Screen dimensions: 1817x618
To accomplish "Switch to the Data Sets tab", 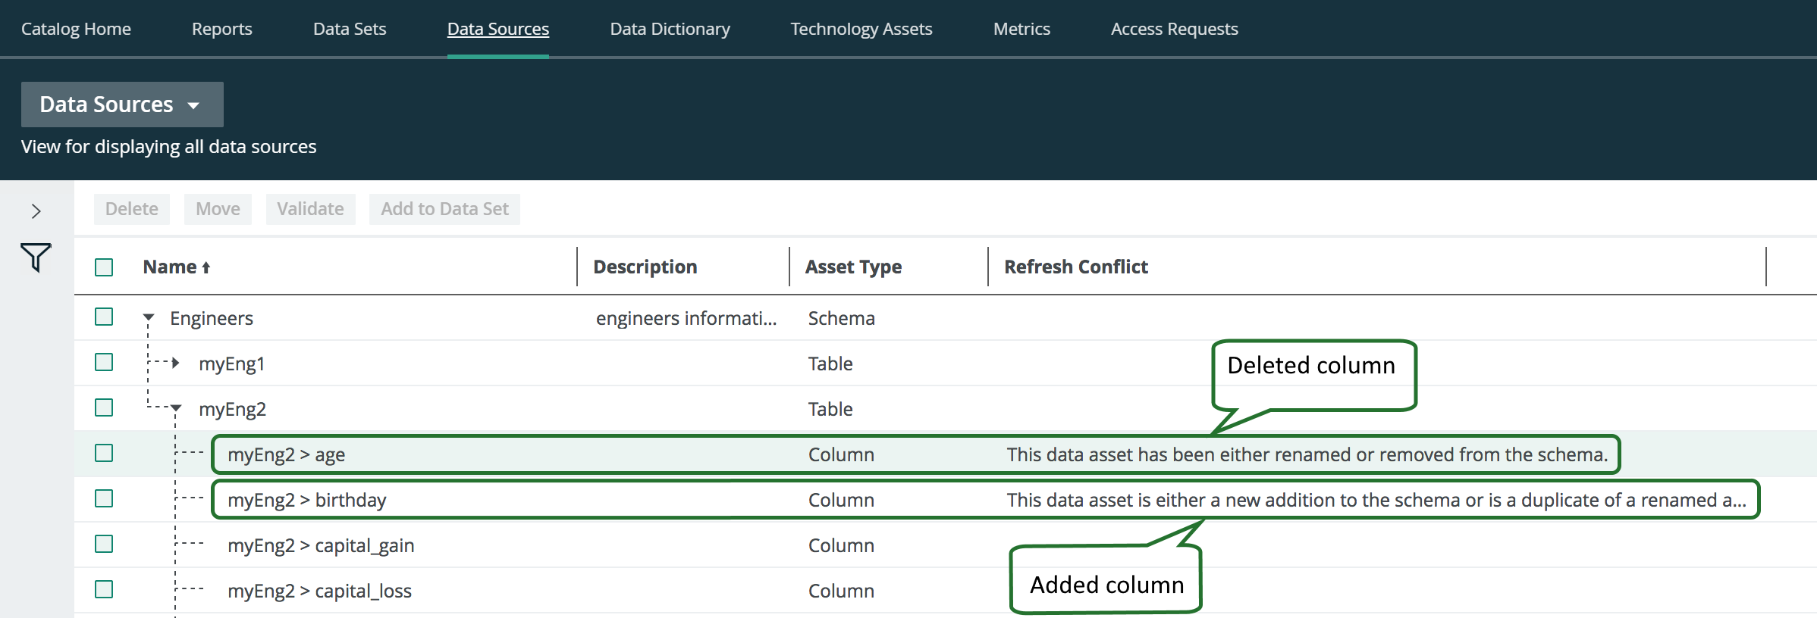I will (x=350, y=29).
